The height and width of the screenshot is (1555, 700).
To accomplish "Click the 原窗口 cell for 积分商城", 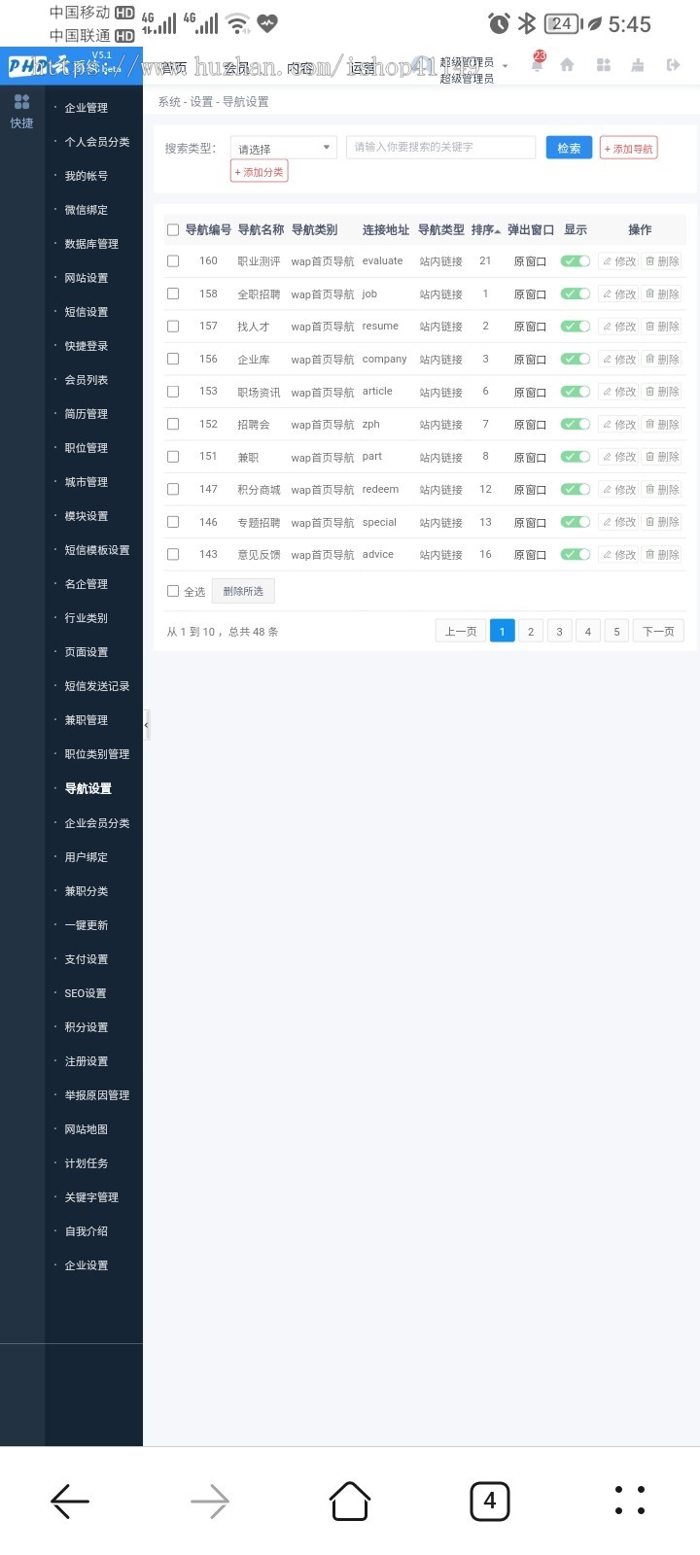I will pos(530,490).
